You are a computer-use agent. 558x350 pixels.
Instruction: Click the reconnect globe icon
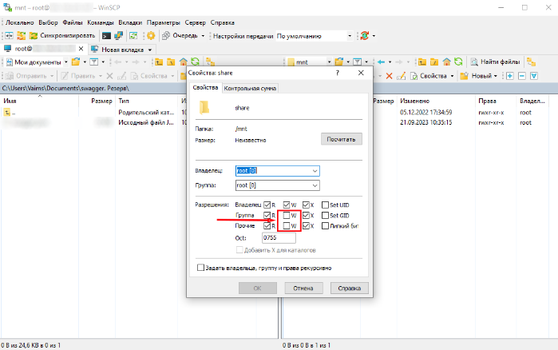tap(364, 36)
